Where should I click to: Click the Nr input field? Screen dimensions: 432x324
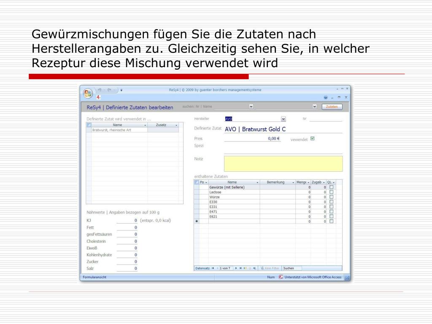tap(325, 119)
